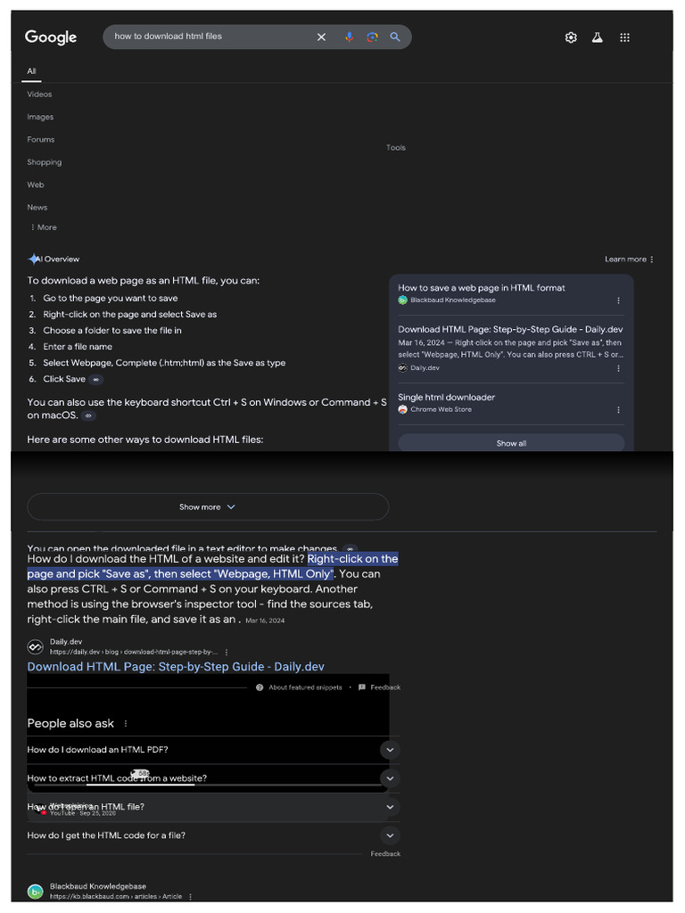This screenshot has height=913, width=685.
Task: Open Blackbaud Knowledgebase search result
Action: point(98,887)
